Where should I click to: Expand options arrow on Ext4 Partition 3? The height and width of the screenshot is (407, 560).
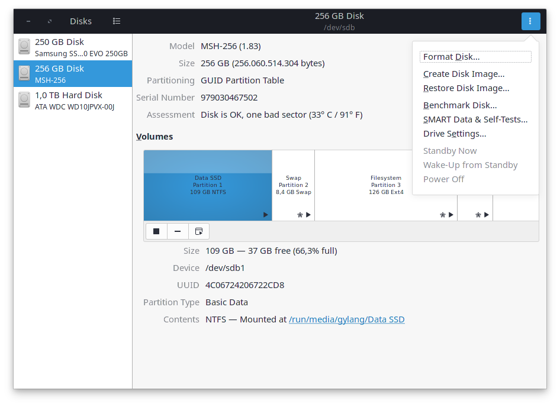tap(451, 216)
